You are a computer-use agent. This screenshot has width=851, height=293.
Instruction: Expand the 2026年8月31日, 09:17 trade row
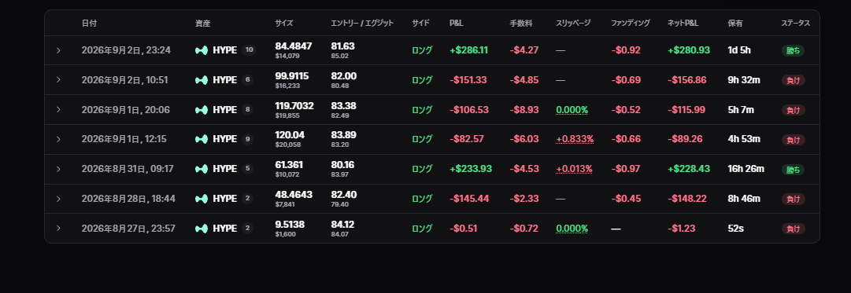58,169
